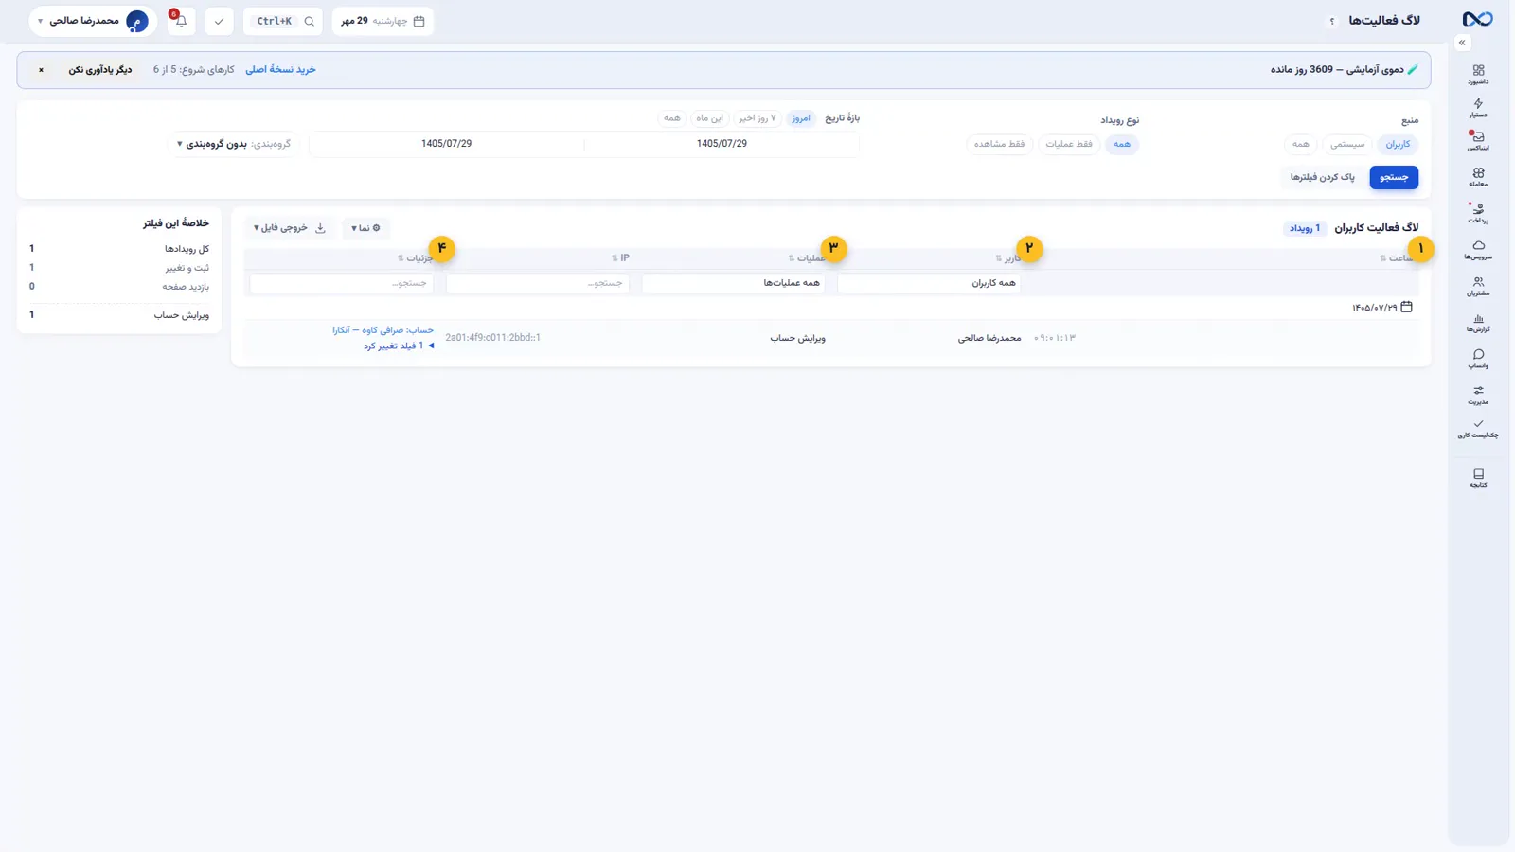
Task: Open the 'خروجی فایل' export menu
Action: (x=290, y=228)
